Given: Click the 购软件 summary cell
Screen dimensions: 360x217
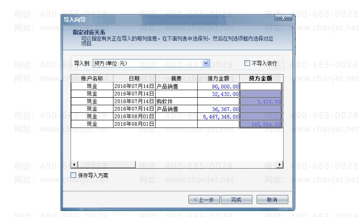Looking at the screenshot, I should [177, 101].
